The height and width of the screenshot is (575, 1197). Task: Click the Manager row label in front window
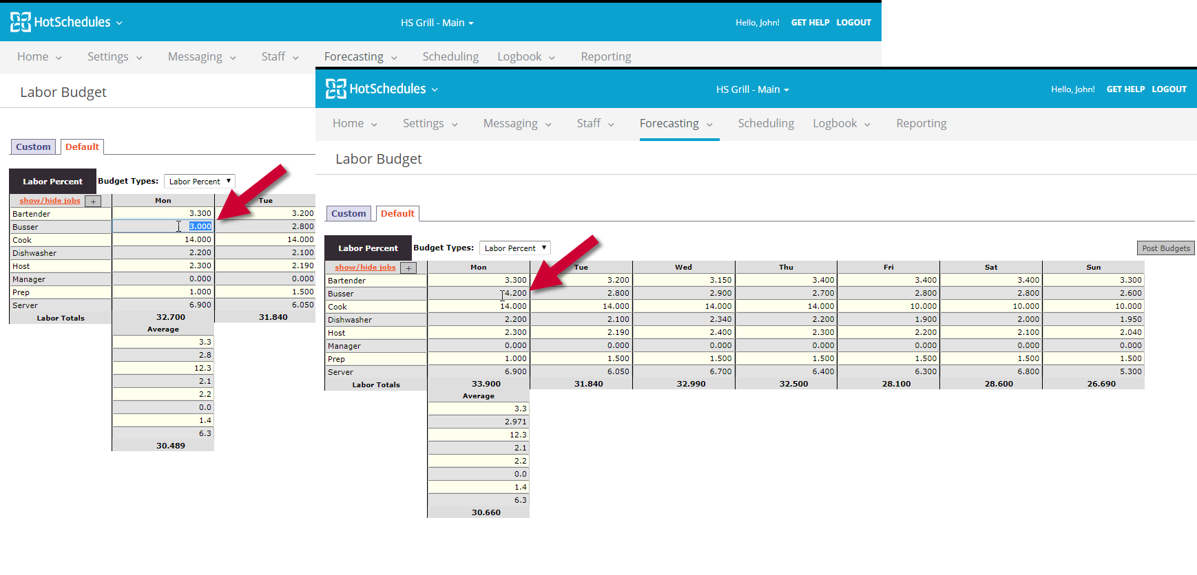click(x=376, y=346)
